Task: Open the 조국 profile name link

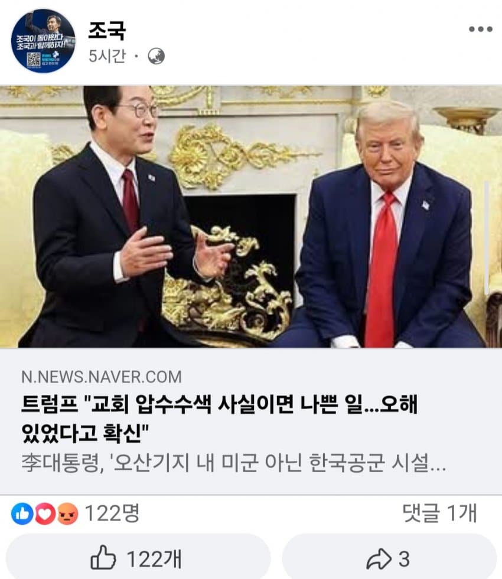Action: coord(107,30)
